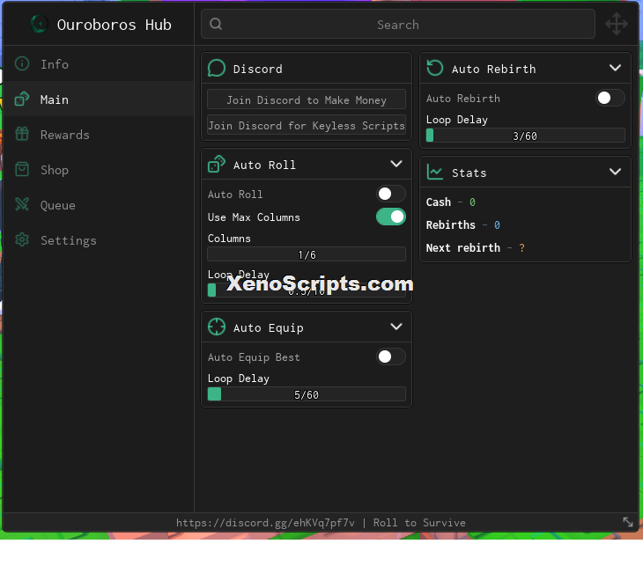Open the Info tab
The width and height of the screenshot is (643, 566).
point(99,63)
